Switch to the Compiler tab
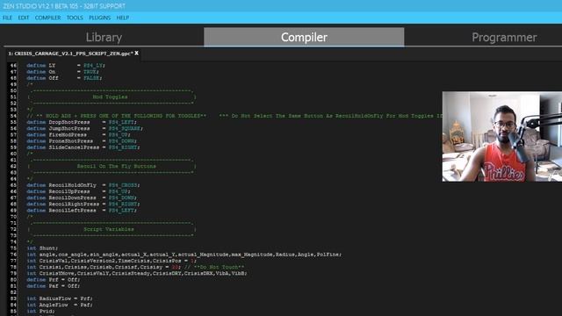Screen dimensions: 562x316 [x=304, y=37]
